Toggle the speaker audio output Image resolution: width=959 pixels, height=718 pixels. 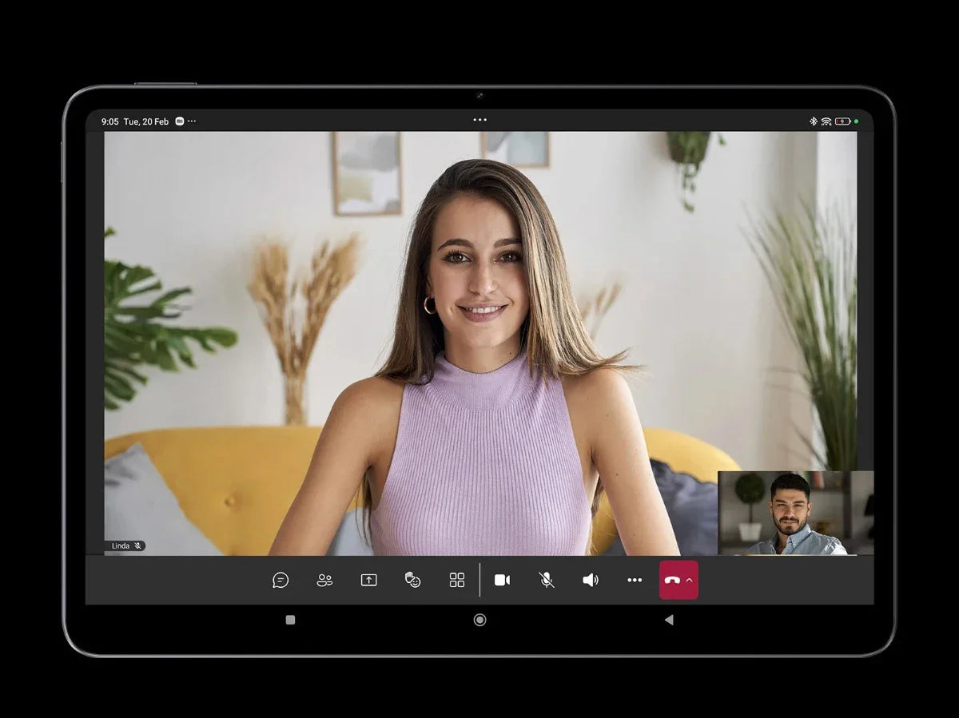[x=591, y=580]
